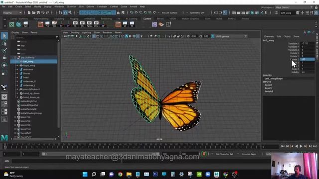
Task: Open the sRGB gamma view transform dropdown
Action: 231,36
